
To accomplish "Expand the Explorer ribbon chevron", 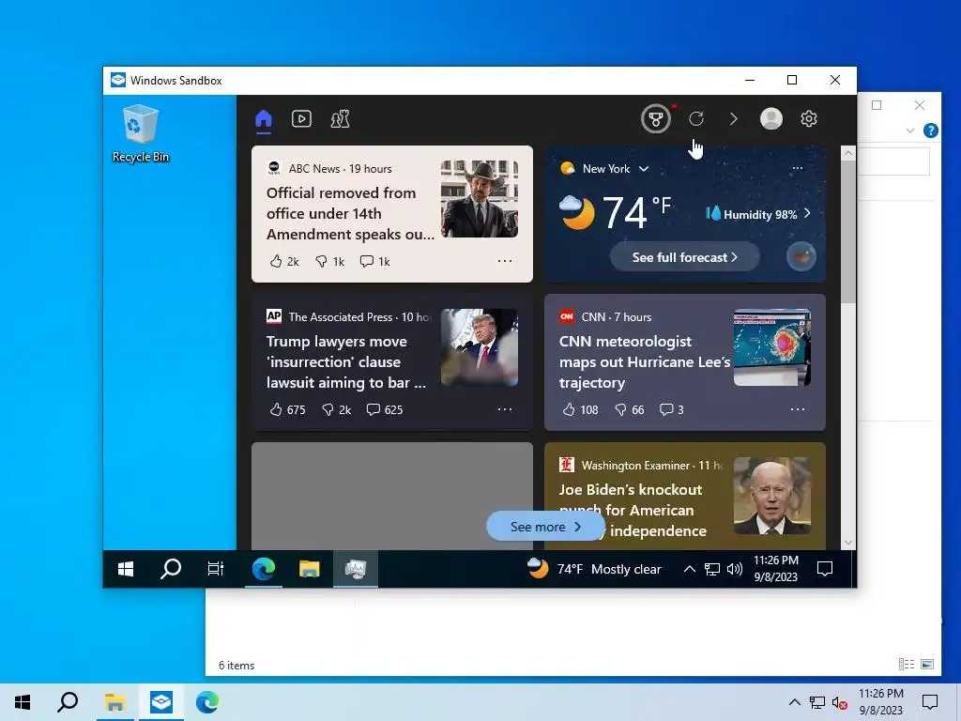I will tap(910, 130).
